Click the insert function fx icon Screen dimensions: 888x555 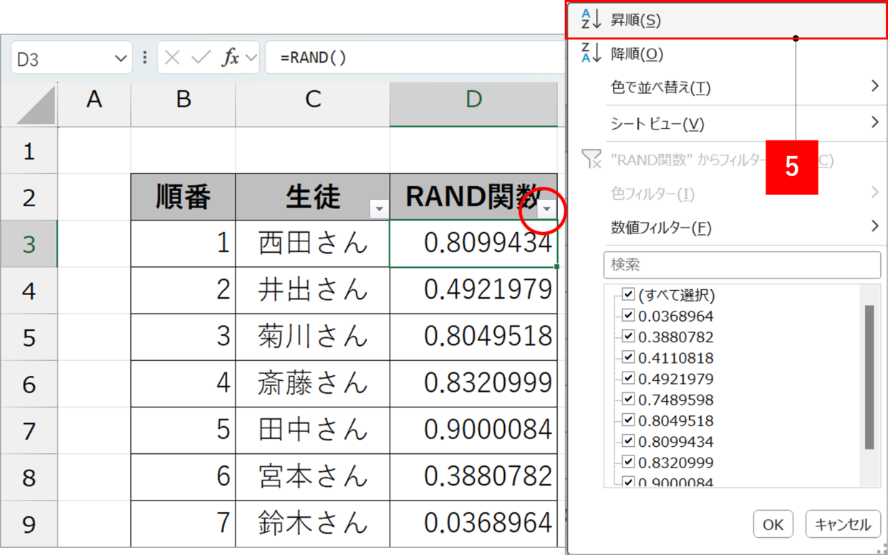point(230,58)
